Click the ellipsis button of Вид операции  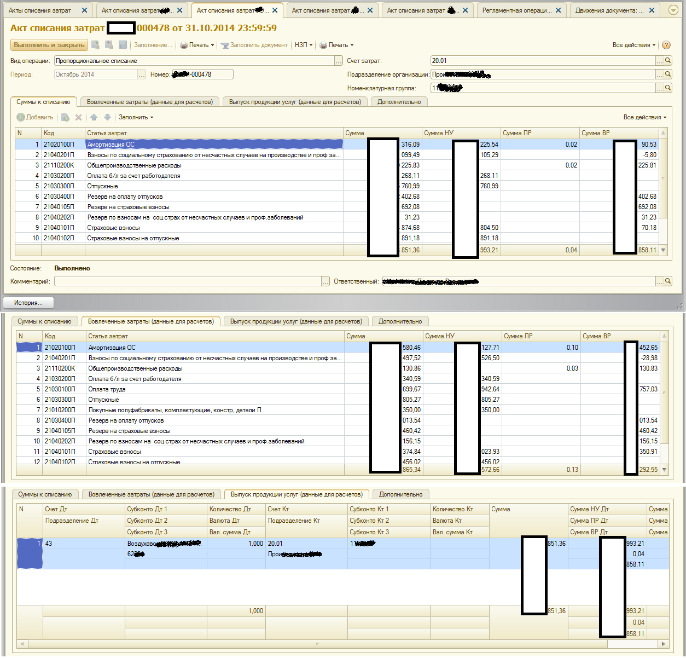click(x=339, y=61)
